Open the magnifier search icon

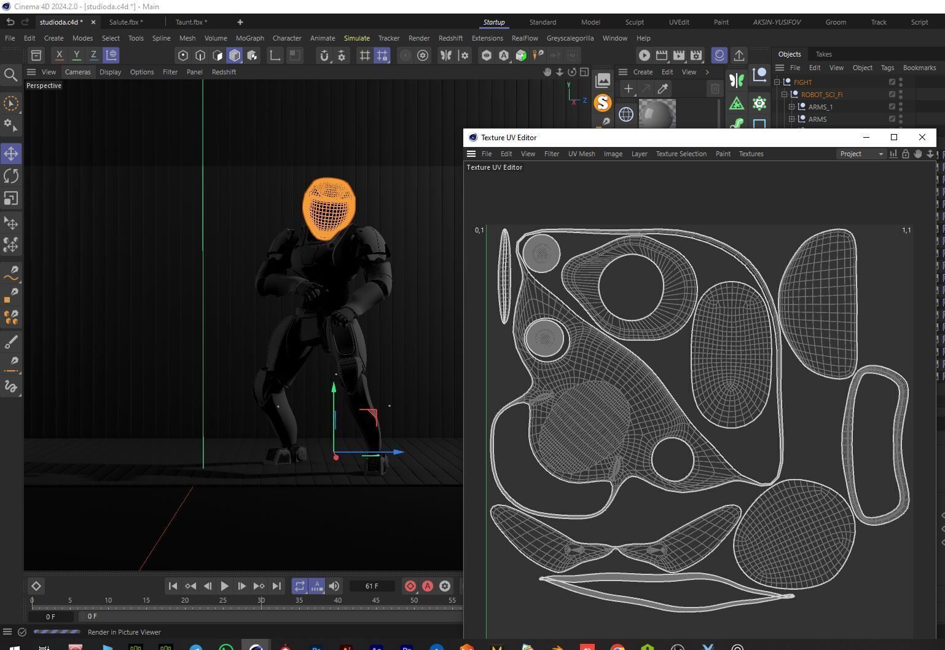10,75
